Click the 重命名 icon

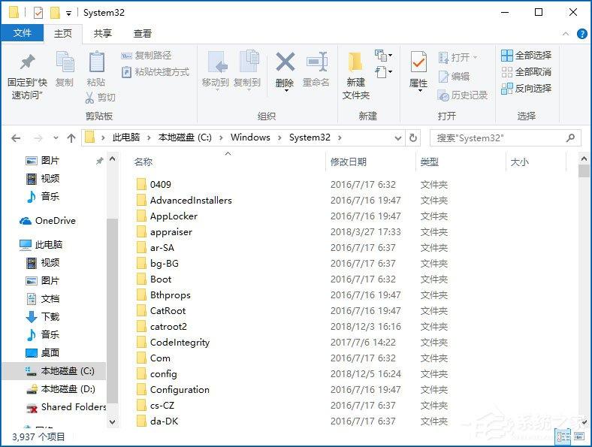[x=317, y=62]
